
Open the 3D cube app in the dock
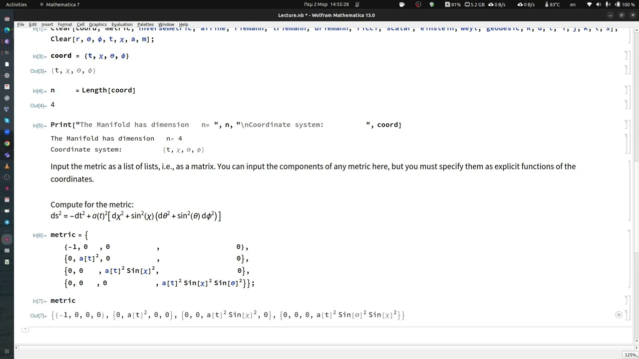pyautogui.click(x=7, y=109)
